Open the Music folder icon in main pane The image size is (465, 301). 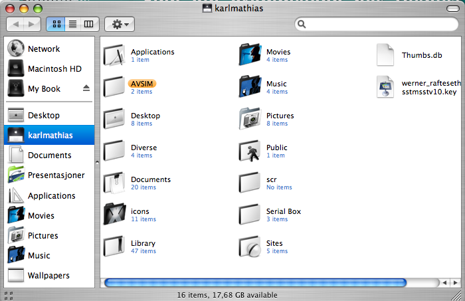[x=250, y=87]
